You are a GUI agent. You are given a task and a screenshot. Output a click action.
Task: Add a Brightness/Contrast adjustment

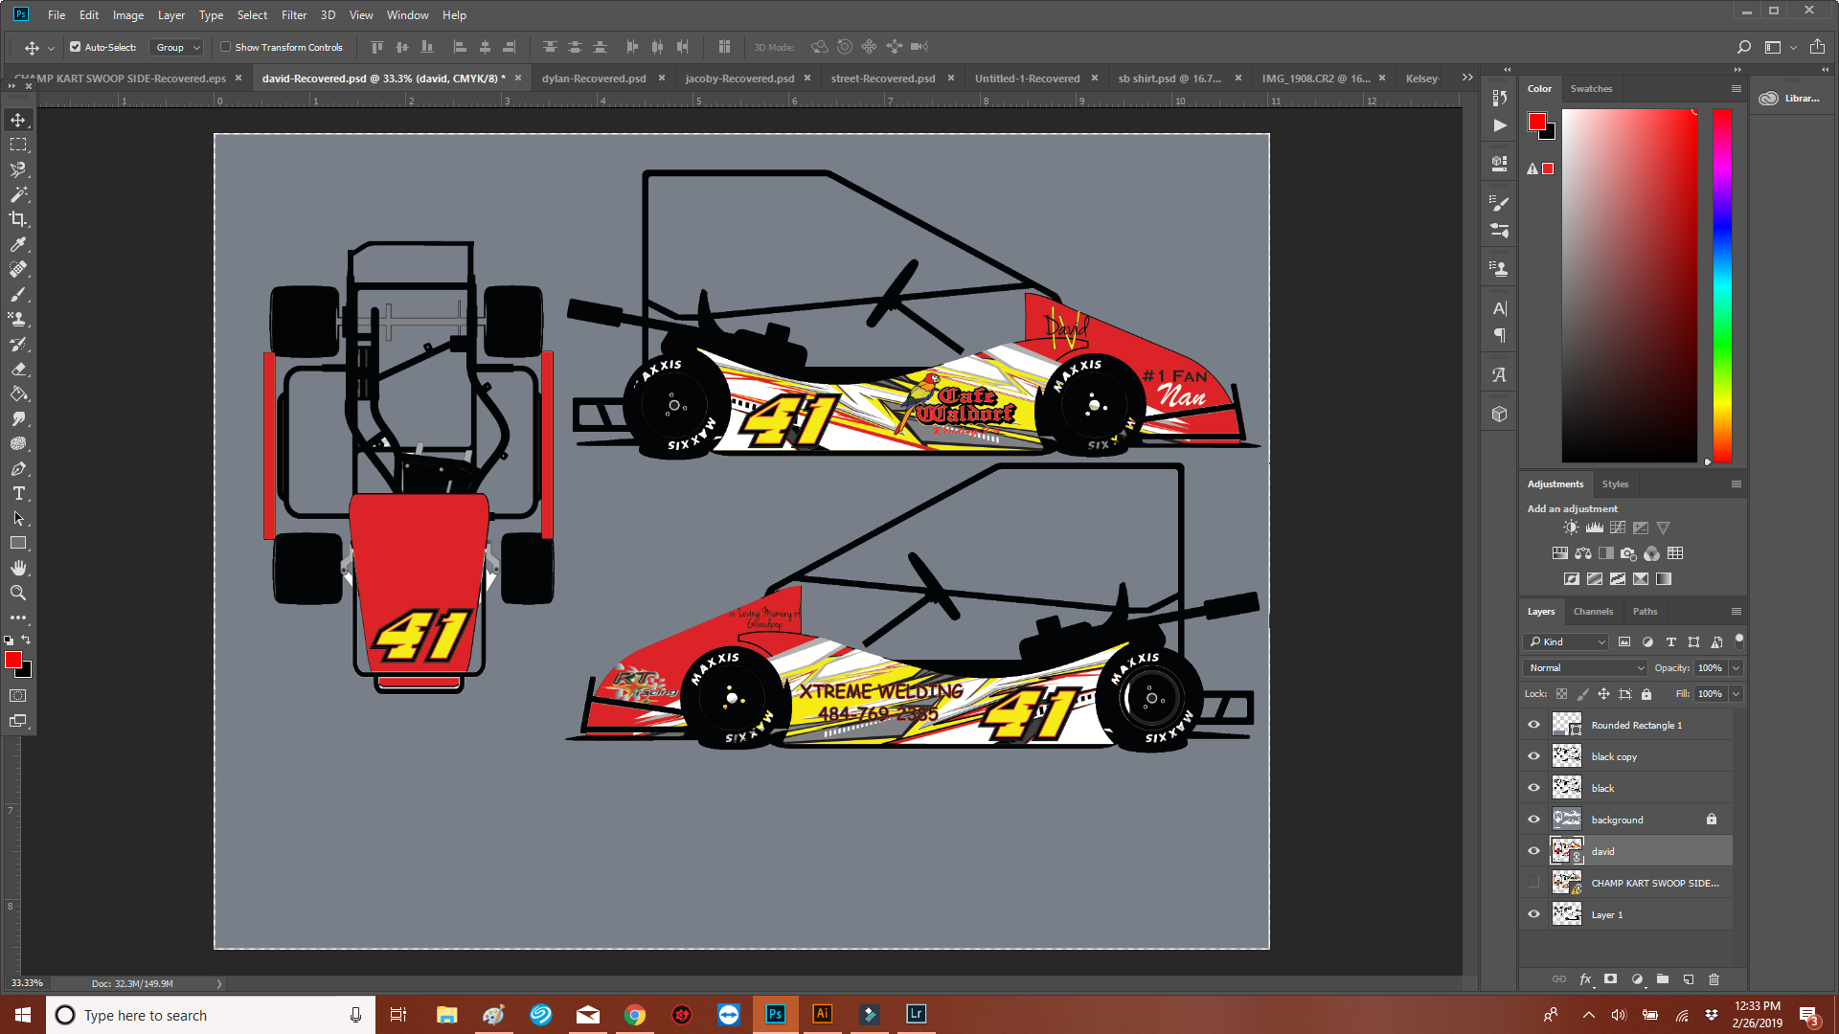pyautogui.click(x=1571, y=528)
